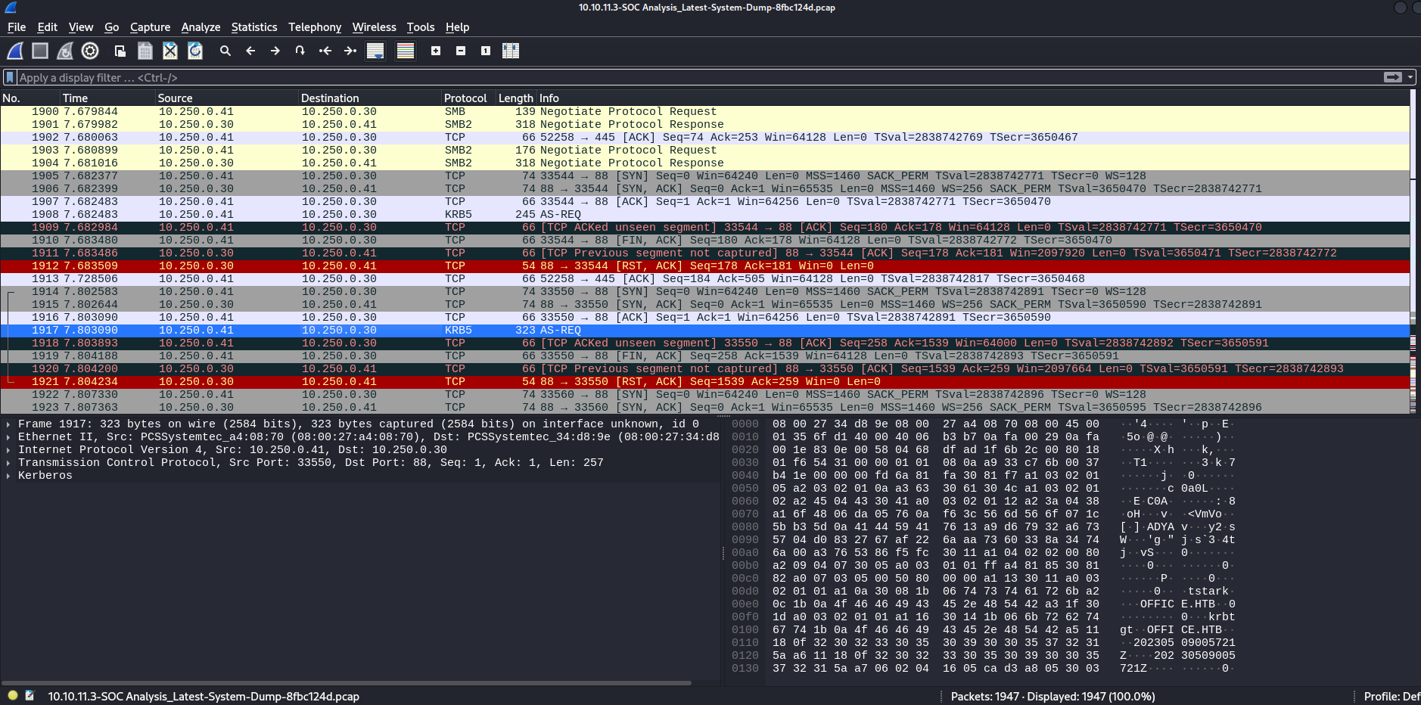Go back in packet history arrow
The height and width of the screenshot is (705, 1421).
(x=250, y=51)
